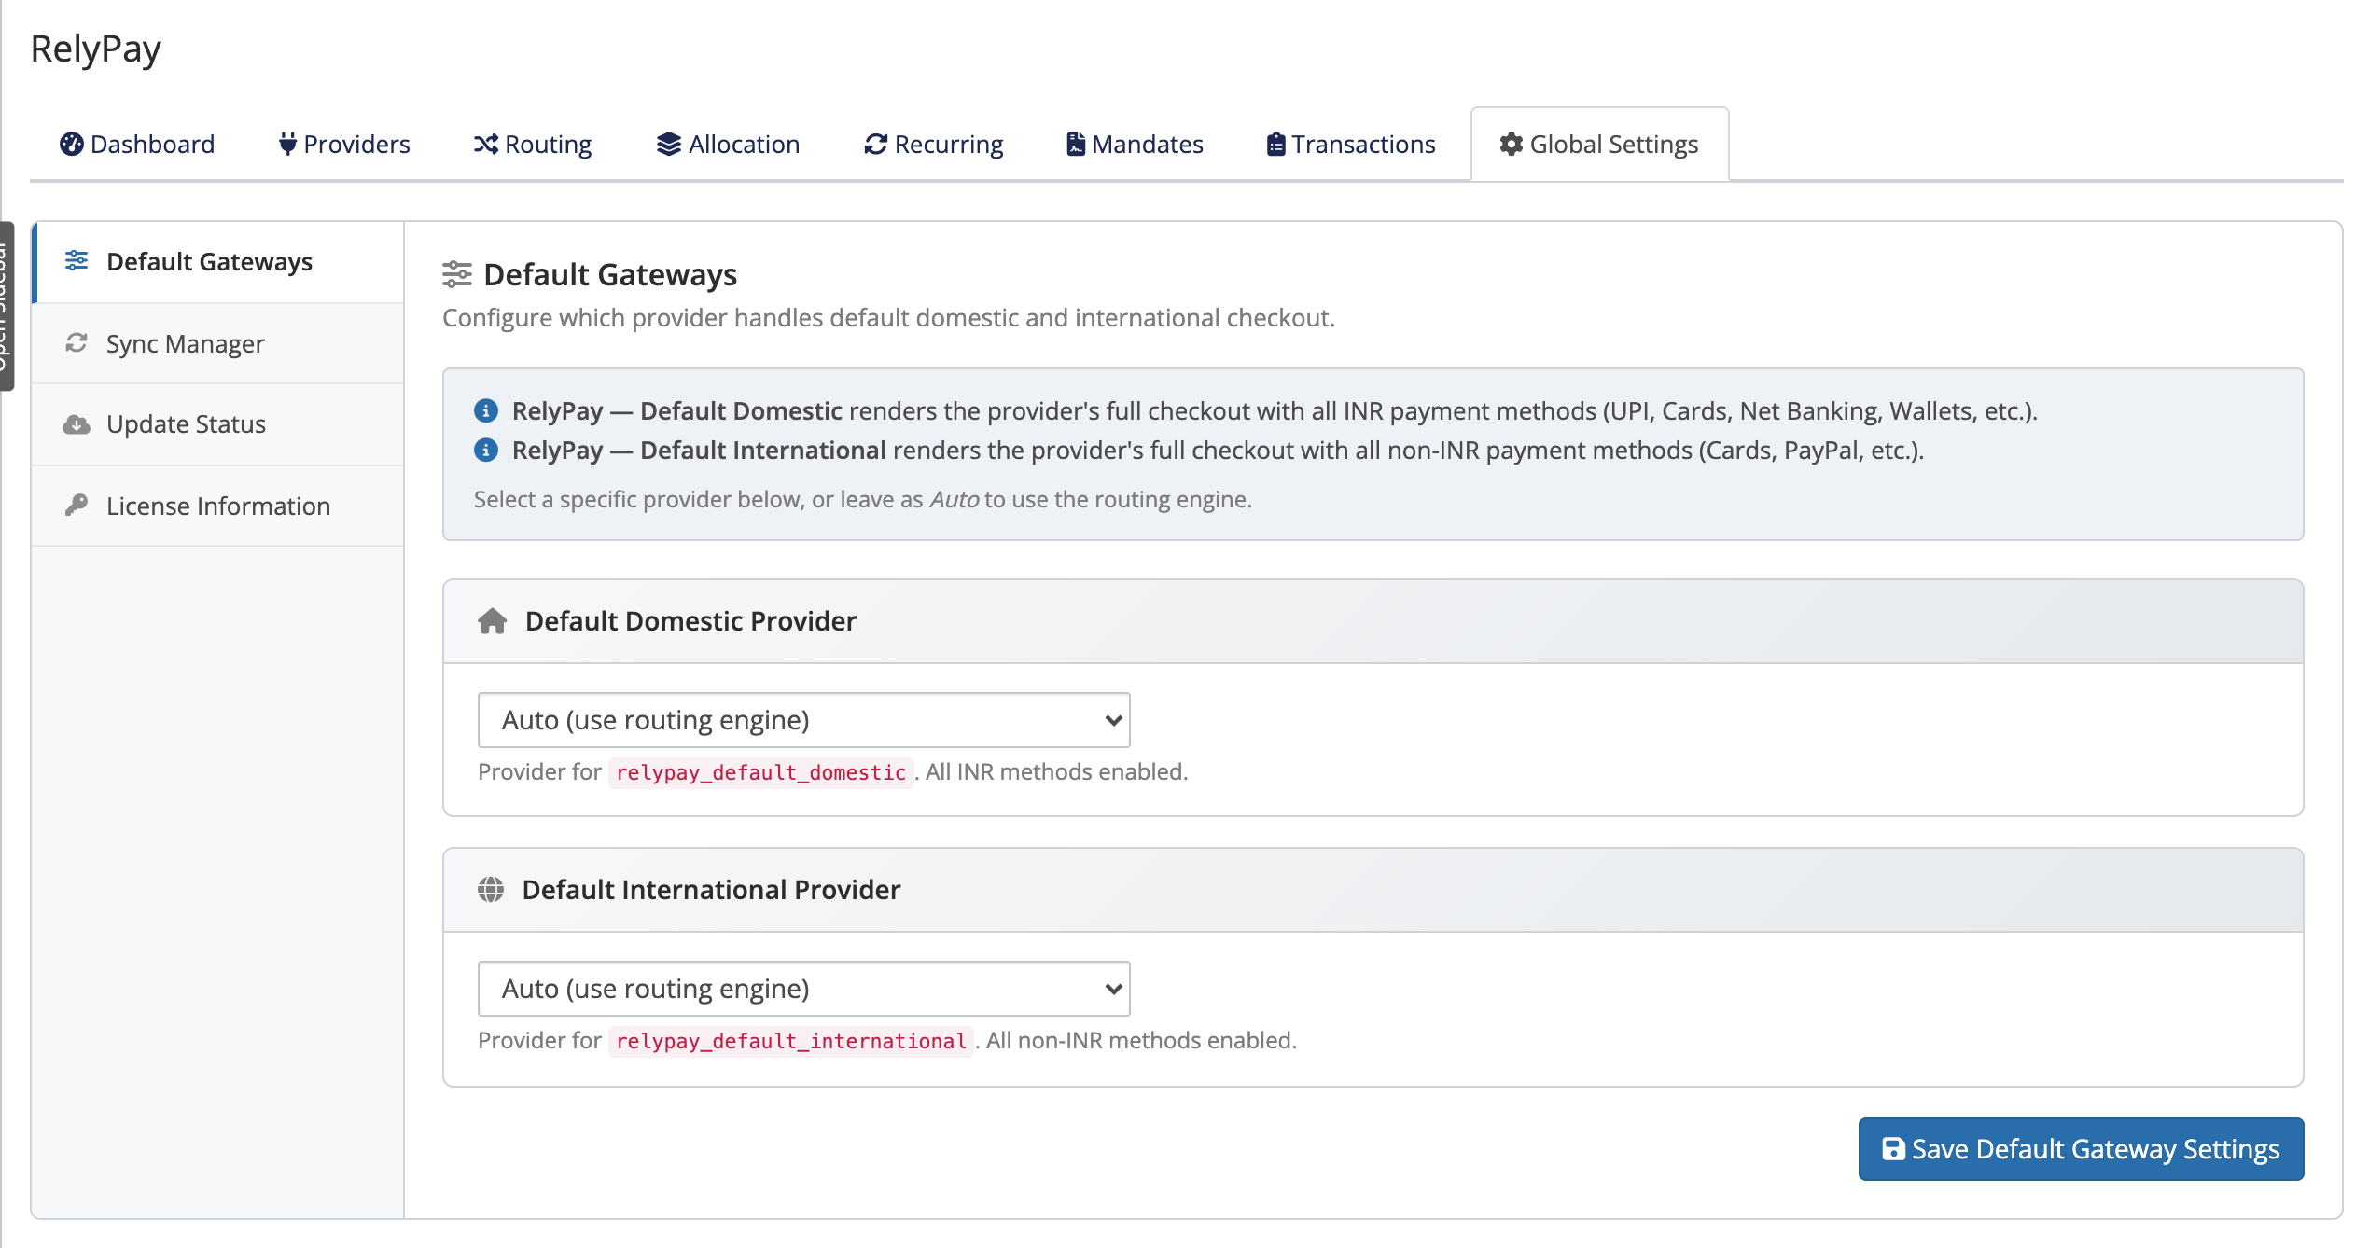
Task: Click 'All INR methods enabled.' text
Action: click(1056, 771)
